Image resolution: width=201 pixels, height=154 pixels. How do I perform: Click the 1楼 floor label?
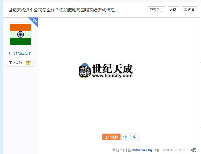click(x=157, y=150)
